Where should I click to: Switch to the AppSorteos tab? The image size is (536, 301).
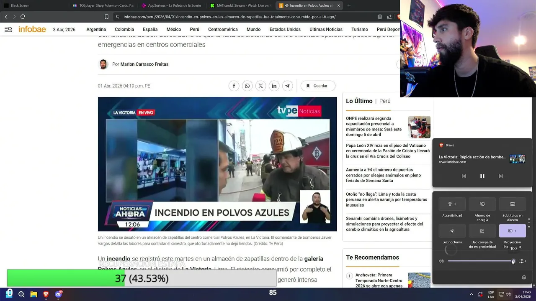pyautogui.click(x=172, y=5)
